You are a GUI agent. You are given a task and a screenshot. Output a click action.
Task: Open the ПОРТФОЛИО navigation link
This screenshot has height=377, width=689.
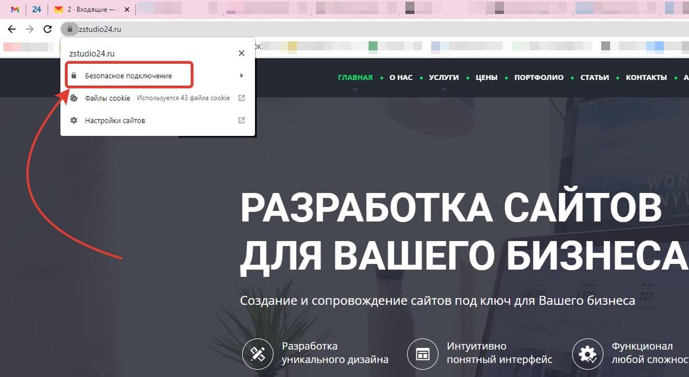point(539,77)
